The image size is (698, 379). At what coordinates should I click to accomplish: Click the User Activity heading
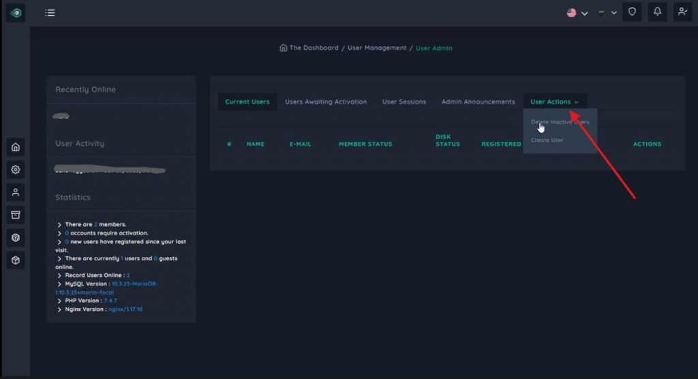tap(80, 143)
